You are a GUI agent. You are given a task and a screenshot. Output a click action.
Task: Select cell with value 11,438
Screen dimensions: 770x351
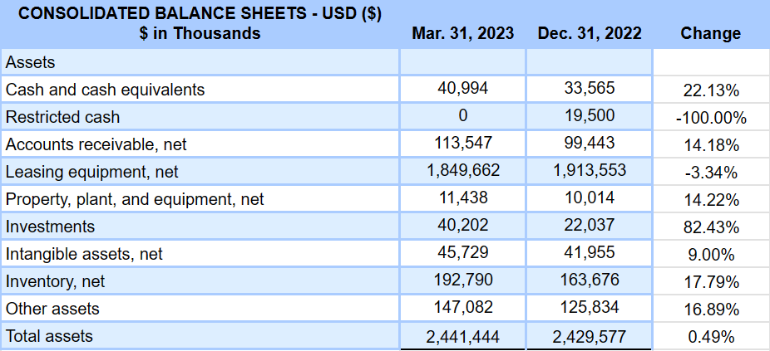point(462,199)
